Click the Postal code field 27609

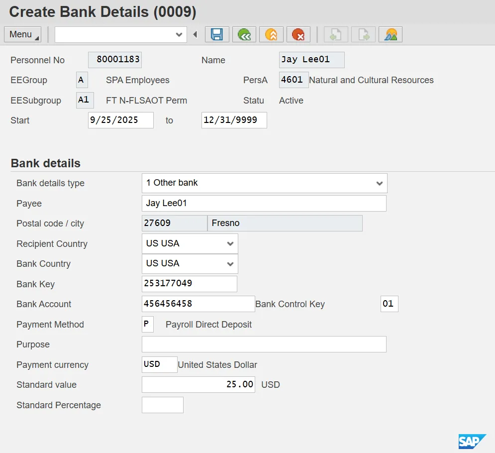click(x=175, y=223)
